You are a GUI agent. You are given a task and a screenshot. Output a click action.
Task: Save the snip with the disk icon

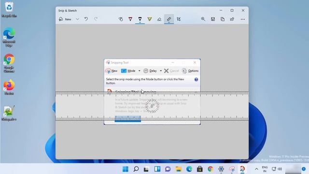click(x=213, y=19)
